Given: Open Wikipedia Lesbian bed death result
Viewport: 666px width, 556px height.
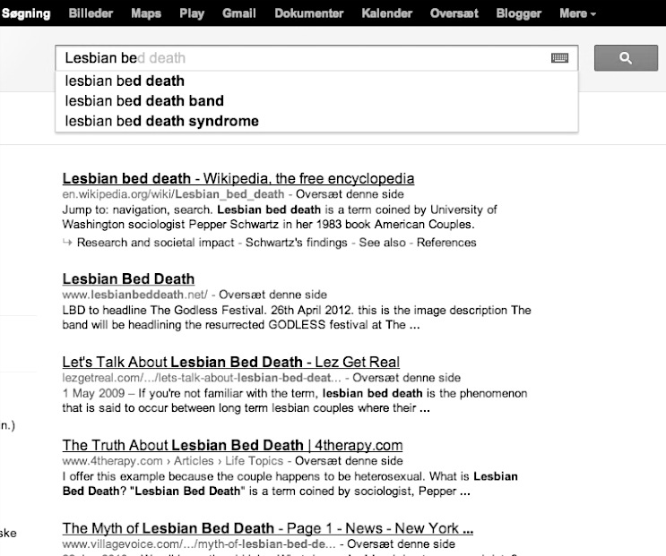Looking at the screenshot, I should click(238, 178).
